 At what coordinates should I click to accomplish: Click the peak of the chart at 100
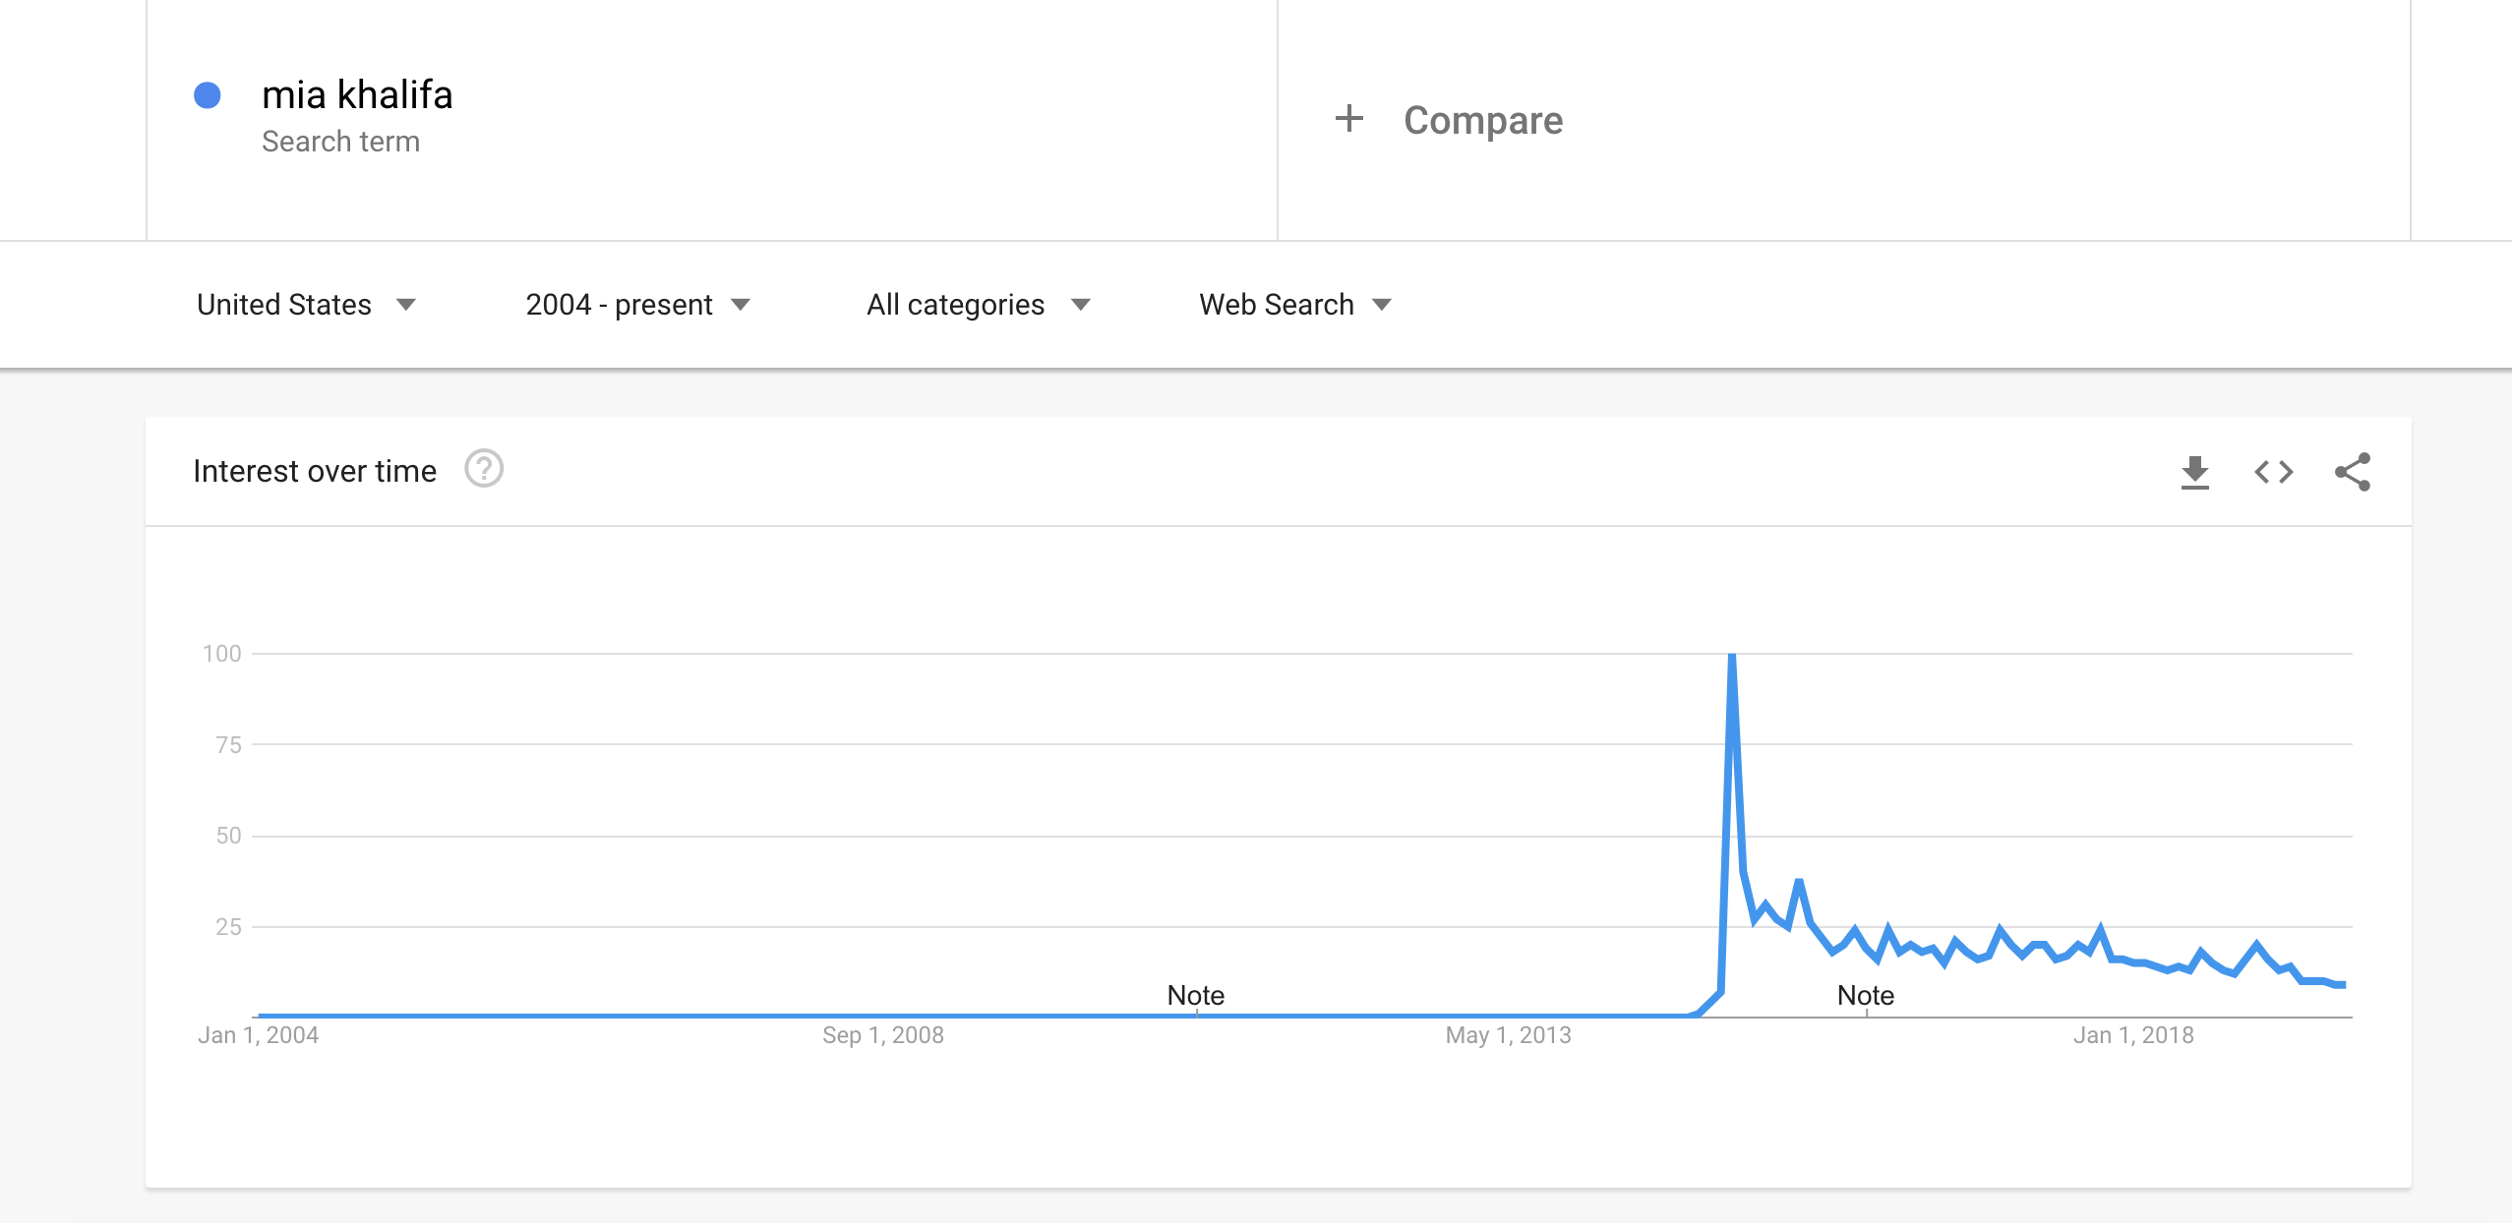1731,656
